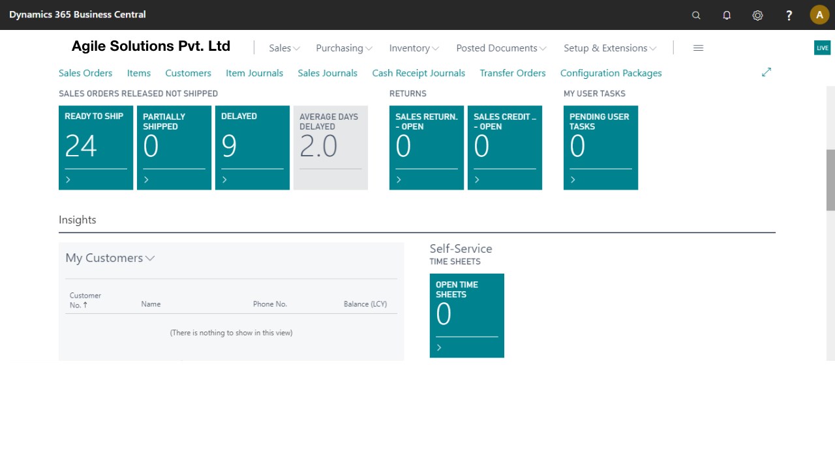This screenshot has width=835, height=469.
Task: Open the settings gear icon
Action: pyautogui.click(x=757, y=15)
